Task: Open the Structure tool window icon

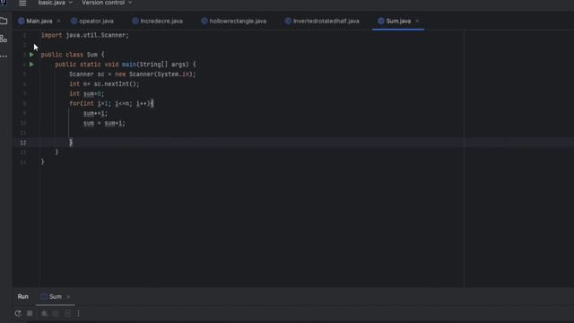Action: (x=4, y=39)
